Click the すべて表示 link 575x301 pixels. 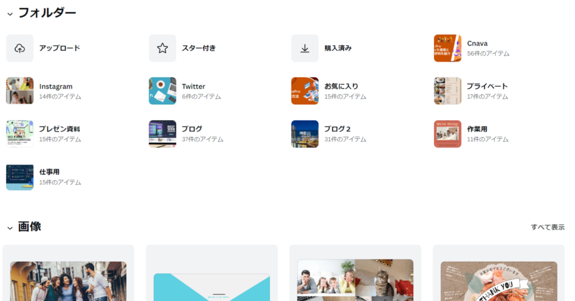point(547,227)
